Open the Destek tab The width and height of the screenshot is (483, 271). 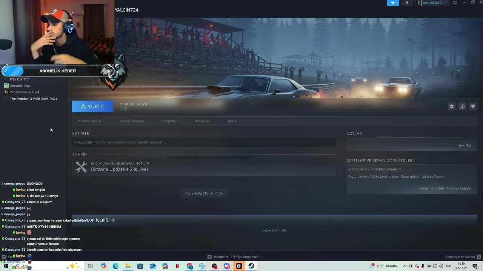tap(232, 121)
